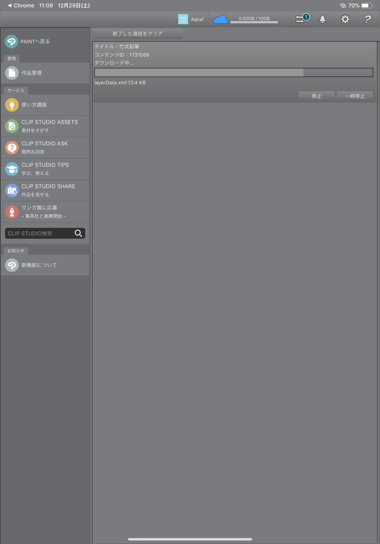Open 使い方講座 in the sidebar
The height and width of the screenshot is (544, 380).
[45, 105]
